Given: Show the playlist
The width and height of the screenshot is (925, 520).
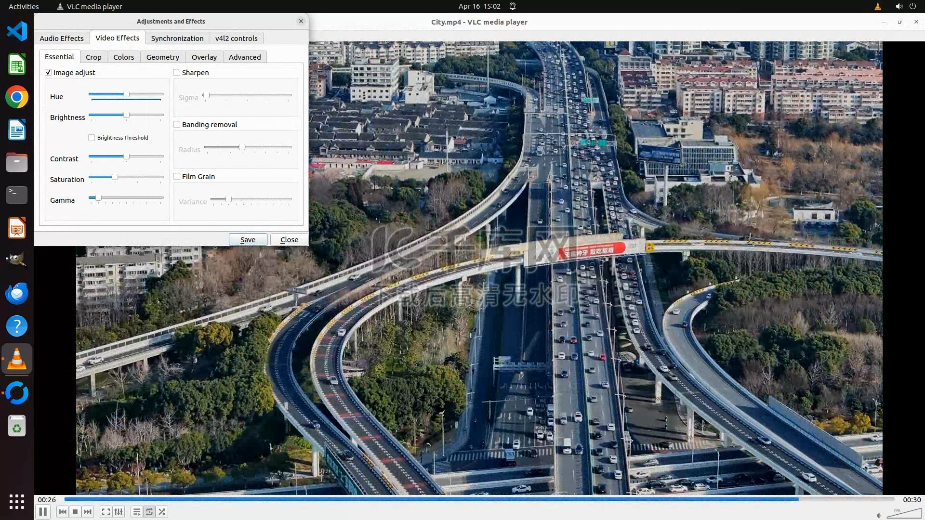Looking at the screenshot, I should tap(137, 512).
